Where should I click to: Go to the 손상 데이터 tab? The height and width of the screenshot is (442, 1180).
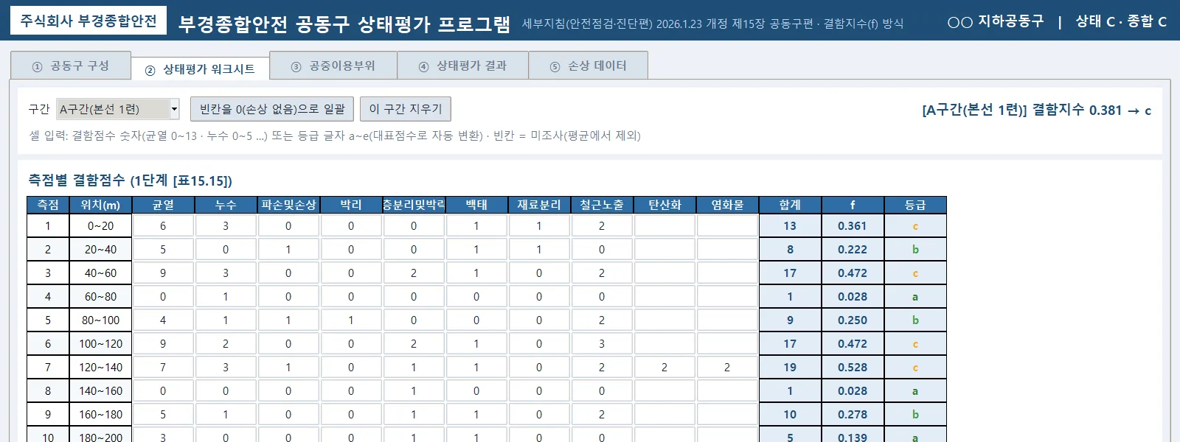(x=589, y=66)
